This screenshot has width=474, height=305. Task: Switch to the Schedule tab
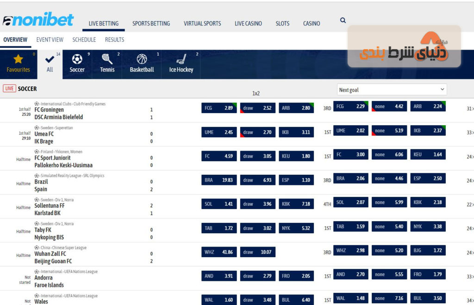tap(84, 40)
